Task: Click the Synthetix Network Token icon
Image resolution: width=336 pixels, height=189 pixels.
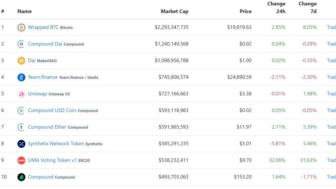Action: click(21, 144)
